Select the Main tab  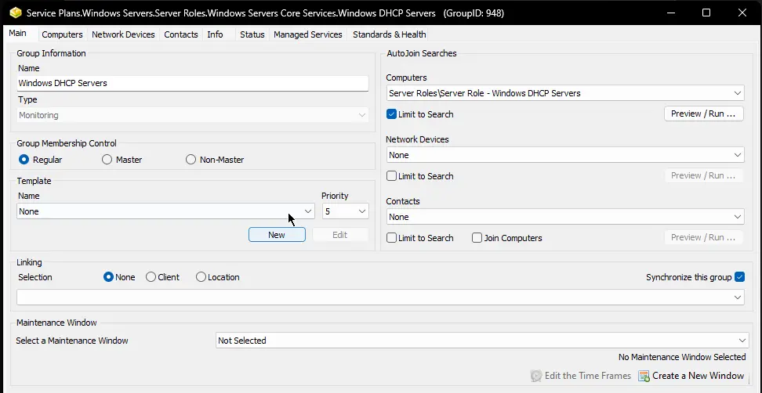17,34
